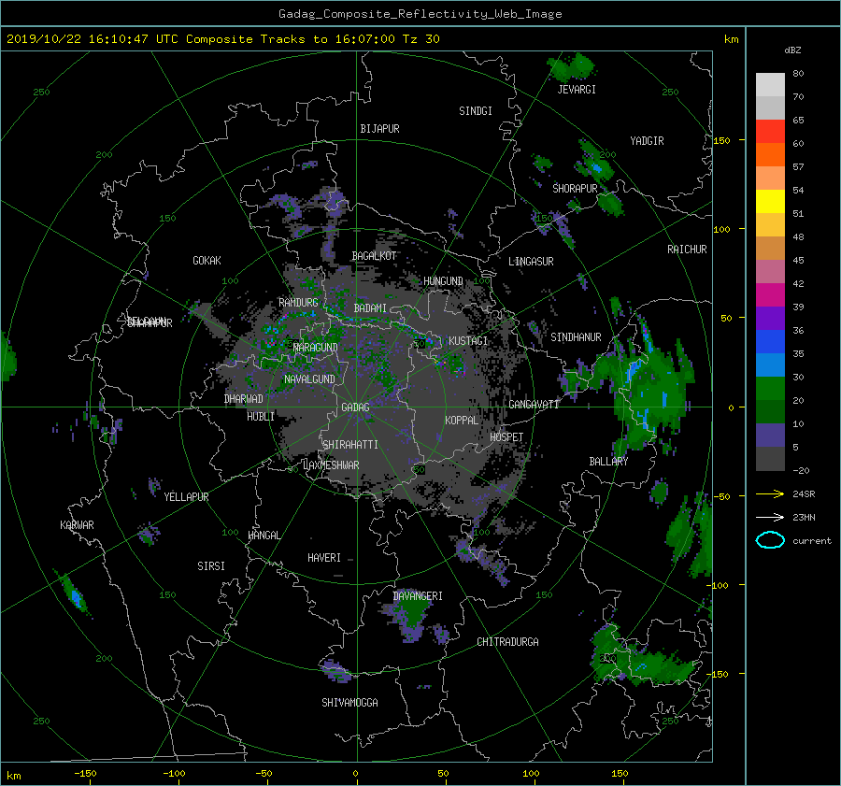Viewport: 841px width, 786px height.
Task: Click the HOSPET city label
Action: coord(506,437)
